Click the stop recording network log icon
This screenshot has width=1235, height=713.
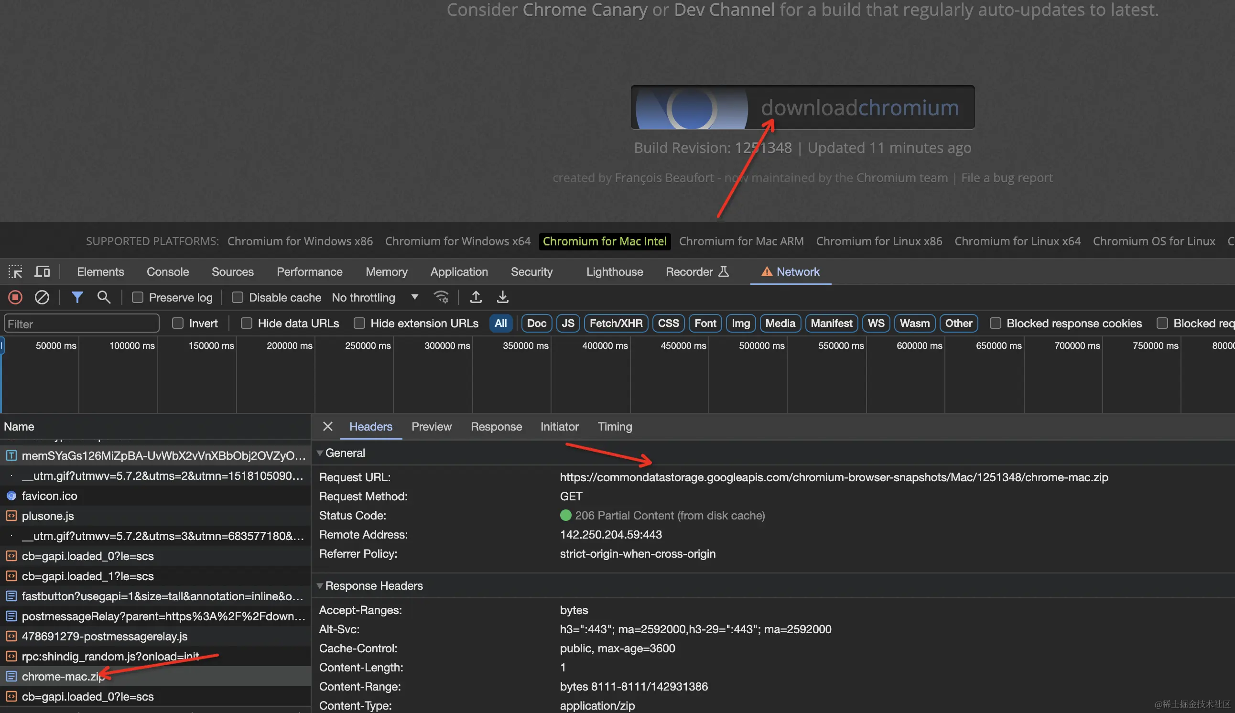(15, 297)
